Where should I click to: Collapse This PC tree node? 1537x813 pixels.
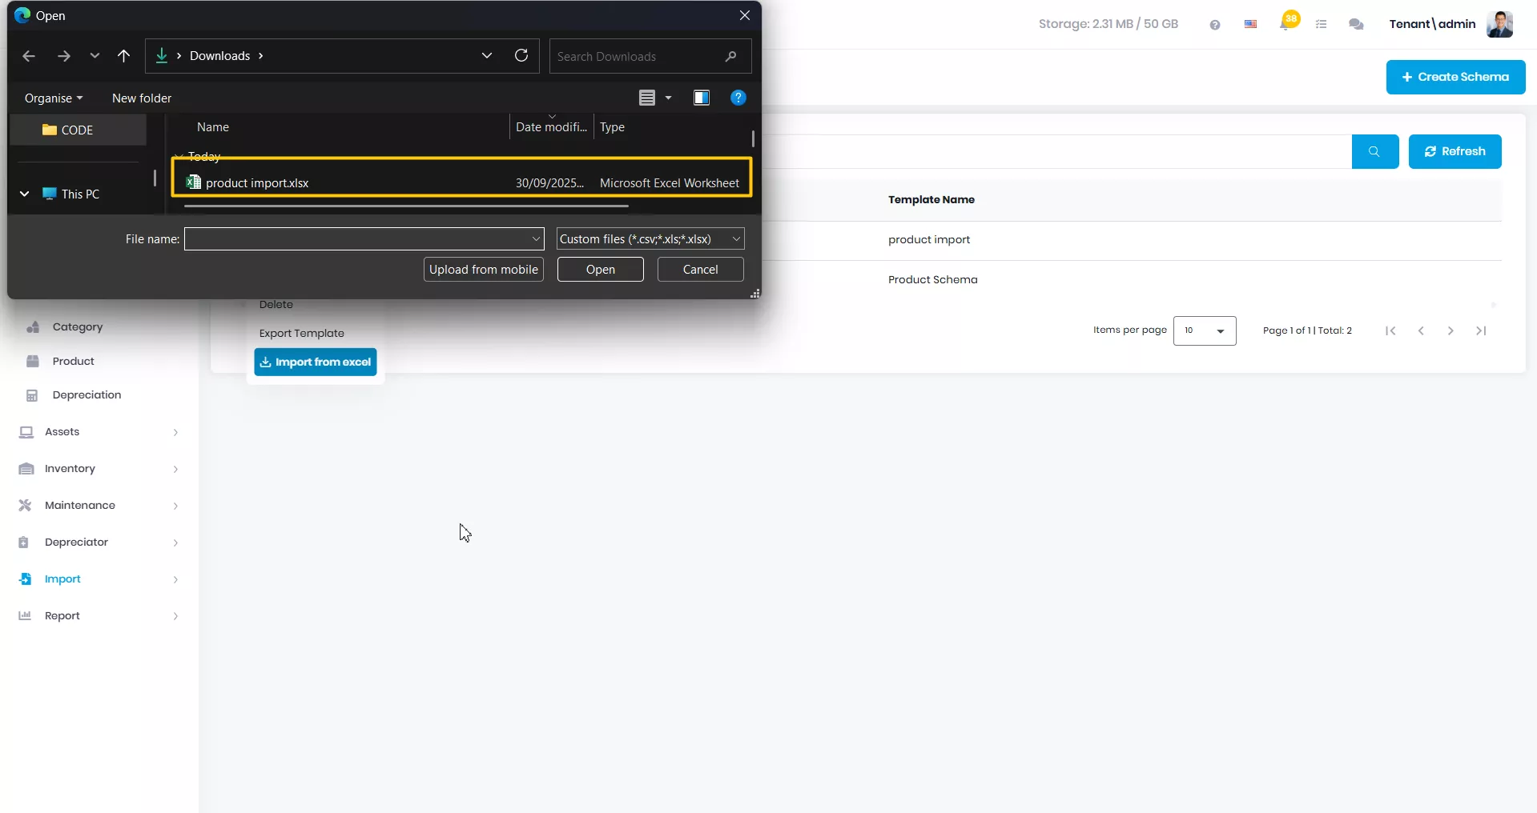tap(24, 194)
